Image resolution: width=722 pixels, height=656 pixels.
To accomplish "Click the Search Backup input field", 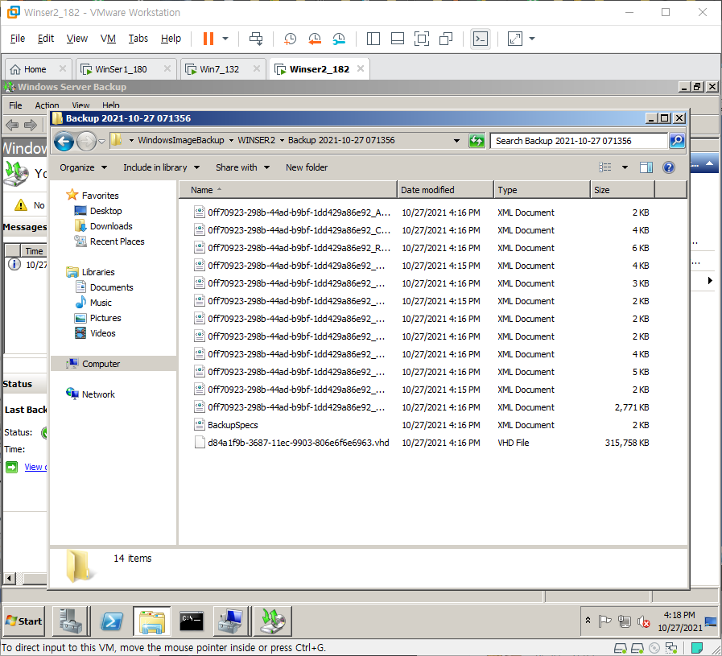I will pyautogui.click(x=579, y=141).
